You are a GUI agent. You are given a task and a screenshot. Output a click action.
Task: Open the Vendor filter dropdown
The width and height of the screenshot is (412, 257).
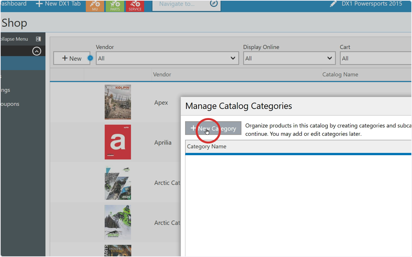pos(167,58)
